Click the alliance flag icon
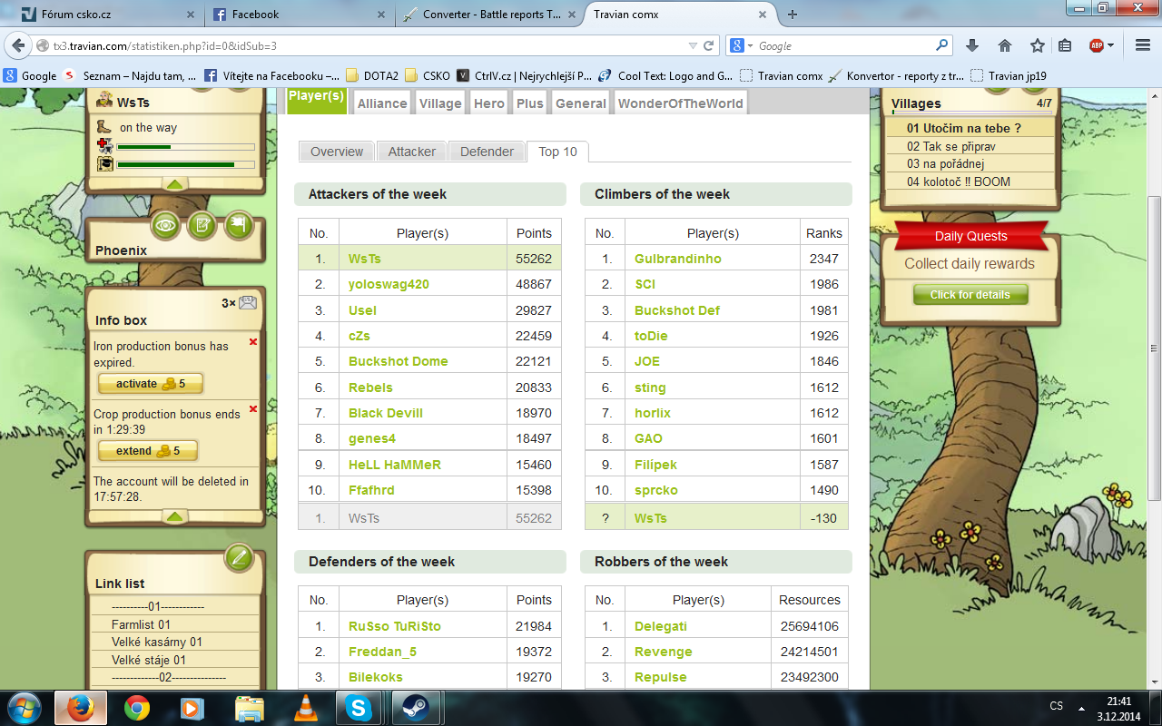The width and height of the screenshot is (1162, 726). (238, 224)
